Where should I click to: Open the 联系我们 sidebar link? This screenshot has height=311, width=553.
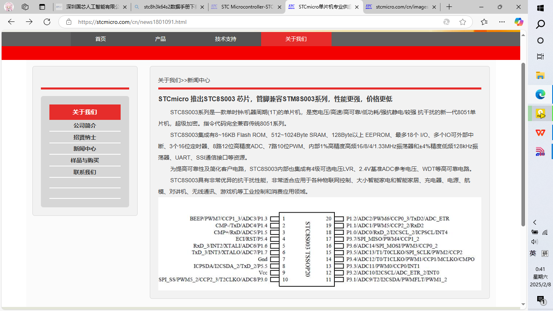pos(85,172)
